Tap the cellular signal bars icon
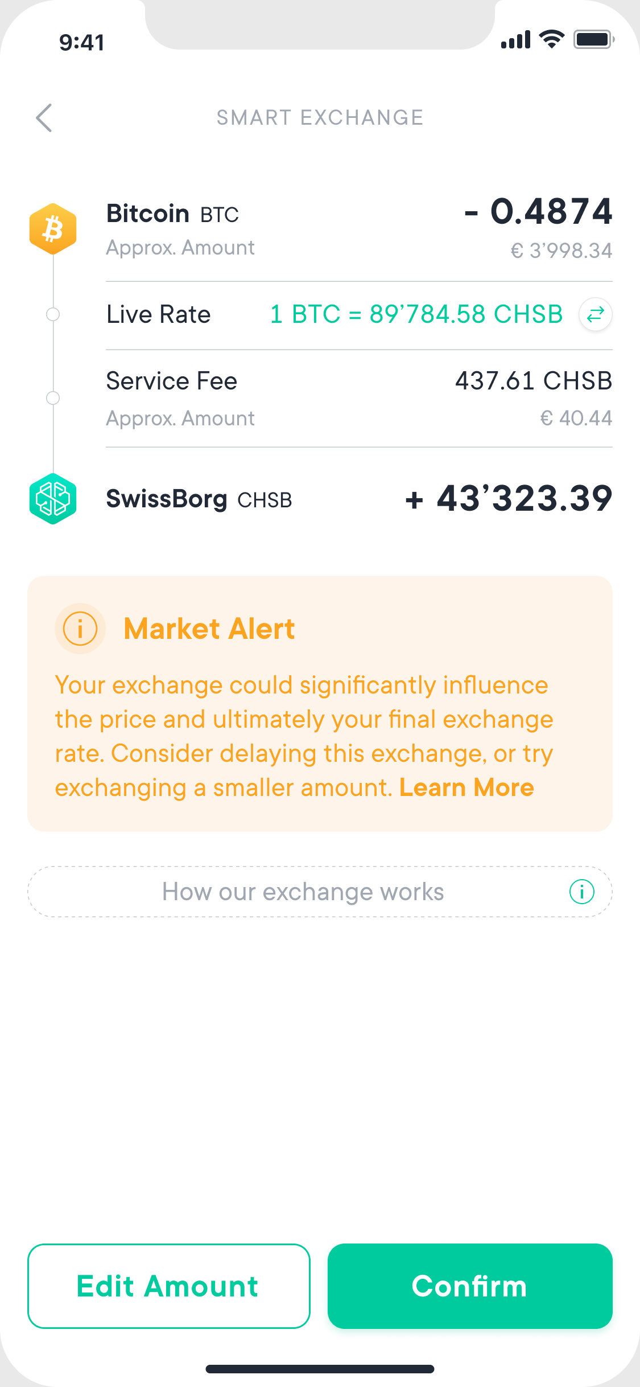The image size is (640, 1387). [515, 39]
